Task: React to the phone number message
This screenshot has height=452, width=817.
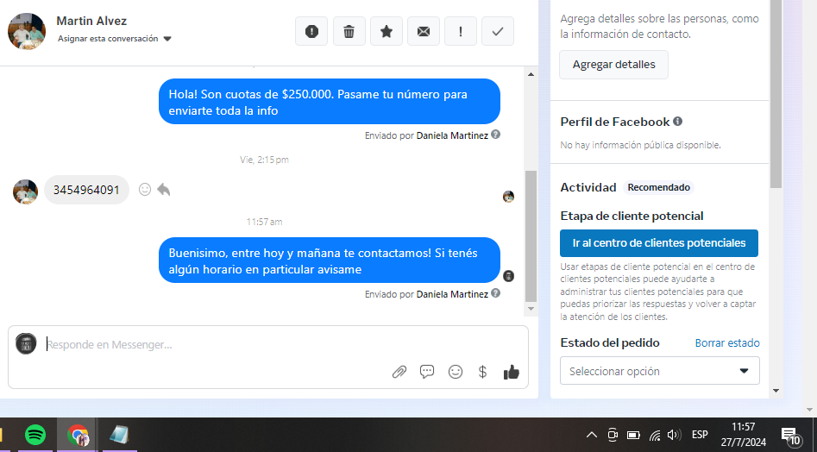Action: click(145, 190)
